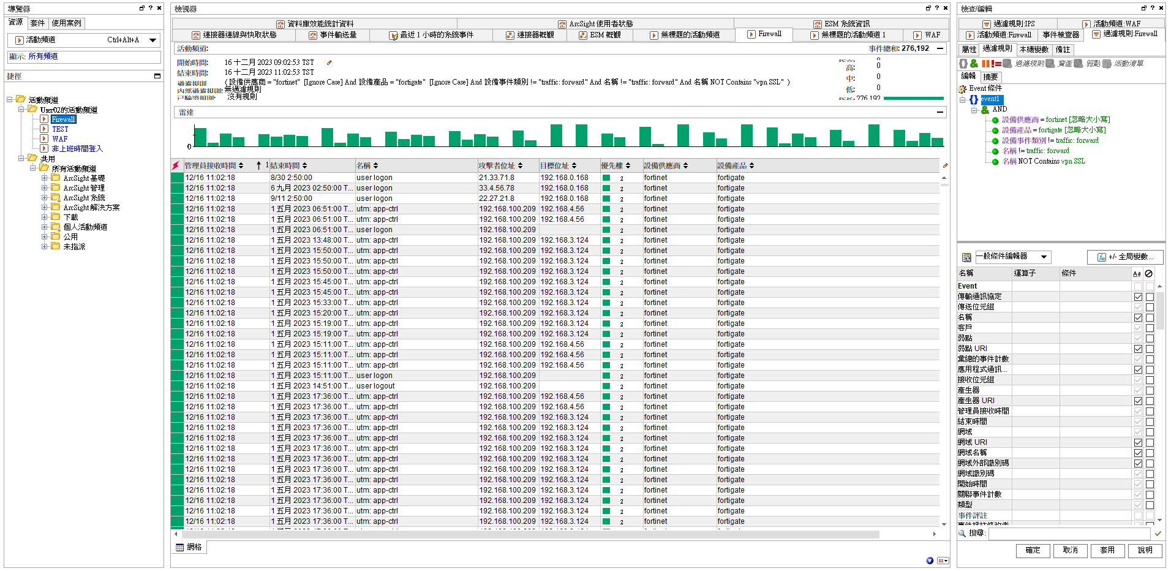Collapse the User02的活動頻道 folder
The image size is (1171, 571).
pyautogui.click(x=21, y=110)
